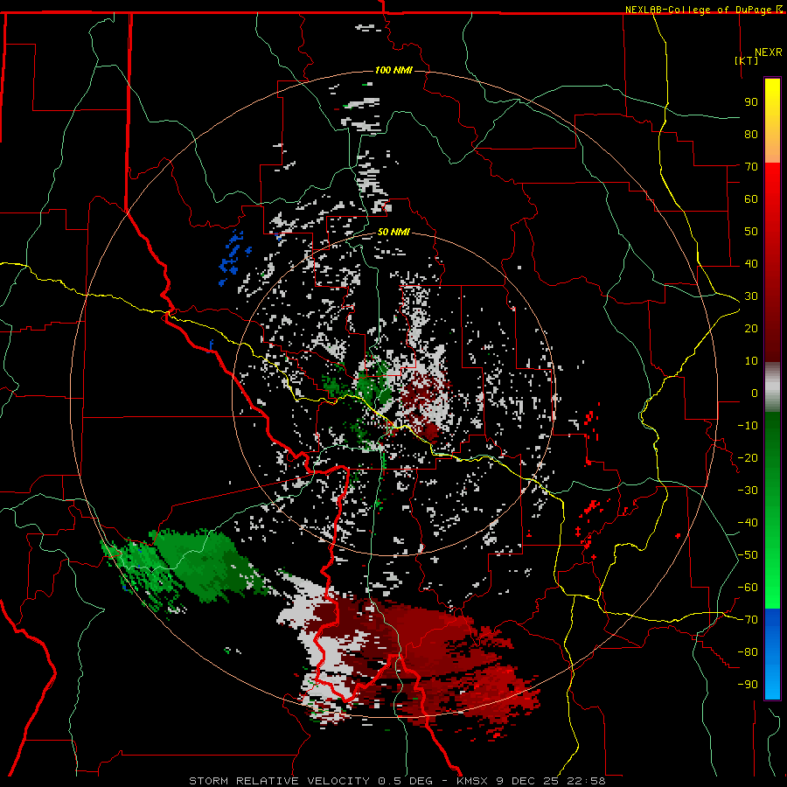Viewport: 787px width, 787px height.
Task: Click the KMSX station identifier
Action: click(x=474, y=781)
